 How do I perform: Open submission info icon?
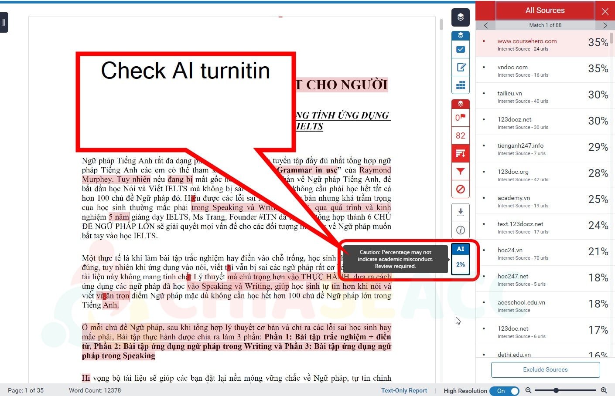461,230
